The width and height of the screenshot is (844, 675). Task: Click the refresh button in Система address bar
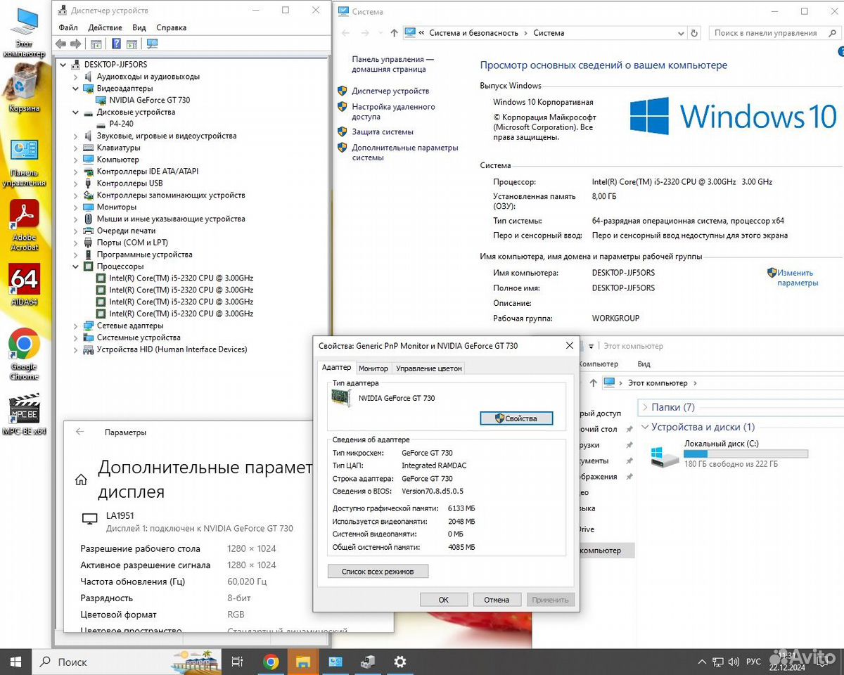(694, 33)
